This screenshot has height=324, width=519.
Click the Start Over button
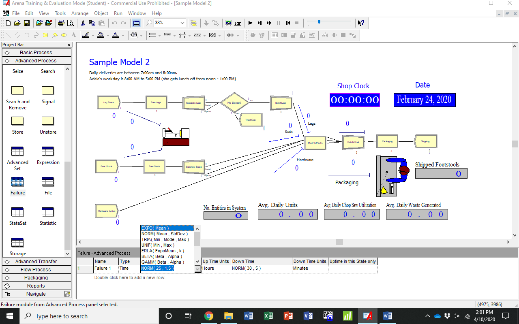[x=288, y=23]
